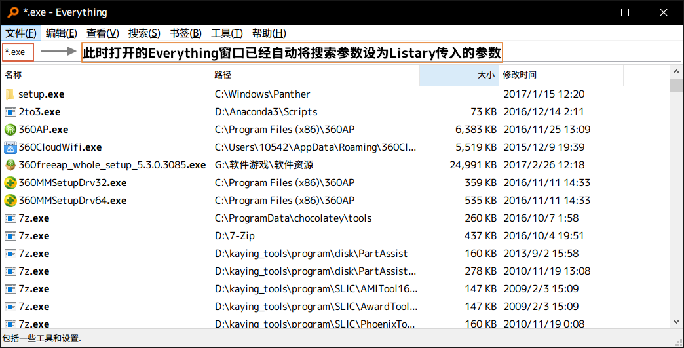
Task: Click path C:\Windows\Panther
Action: [x=263, y=94]
